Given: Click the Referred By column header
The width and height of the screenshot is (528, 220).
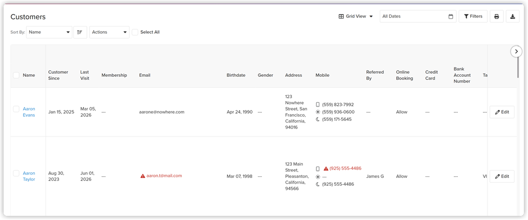Looking at the screenshot, I should pyautogui.click(x=375, y=75).
